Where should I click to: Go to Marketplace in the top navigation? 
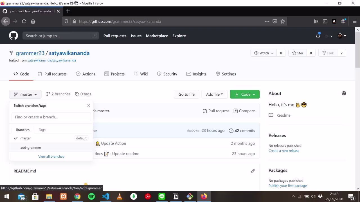(x=157, y=36)
